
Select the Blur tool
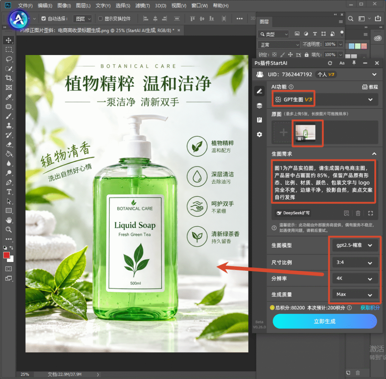coord(9,164)
